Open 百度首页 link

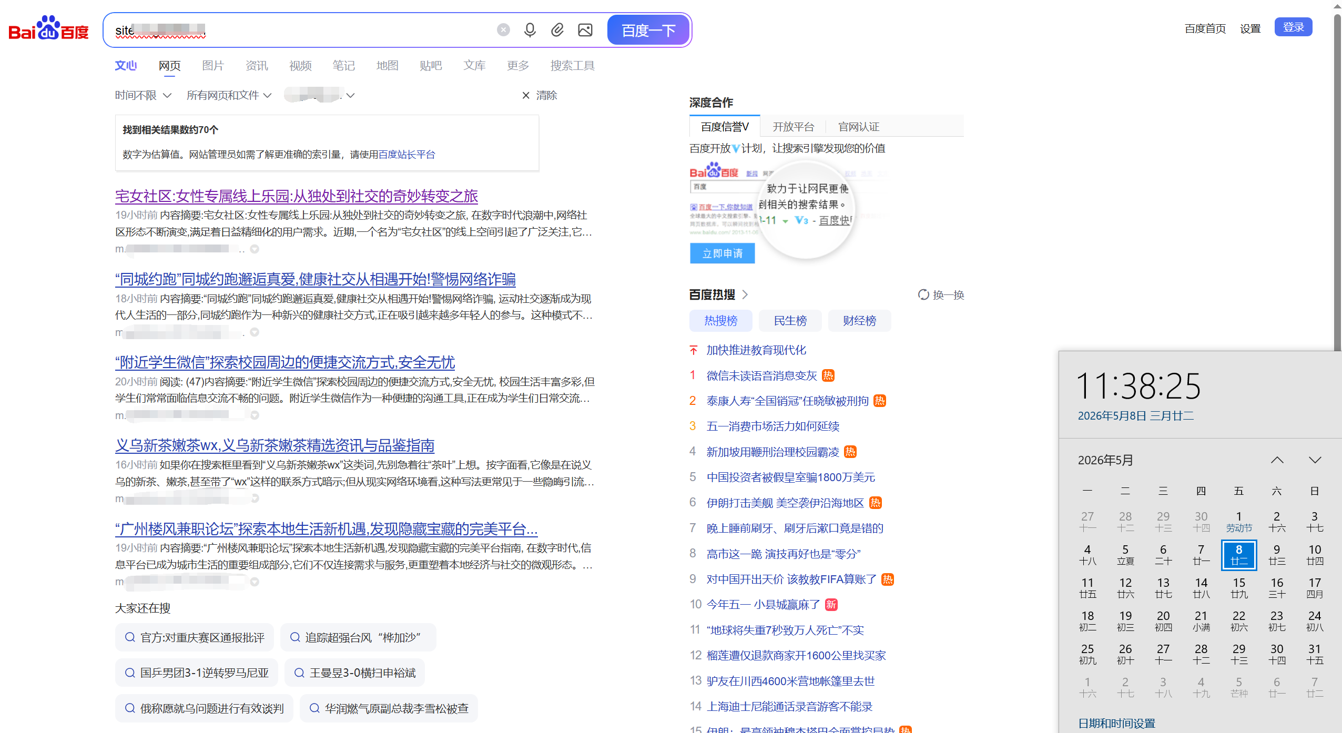point(1205,28)
